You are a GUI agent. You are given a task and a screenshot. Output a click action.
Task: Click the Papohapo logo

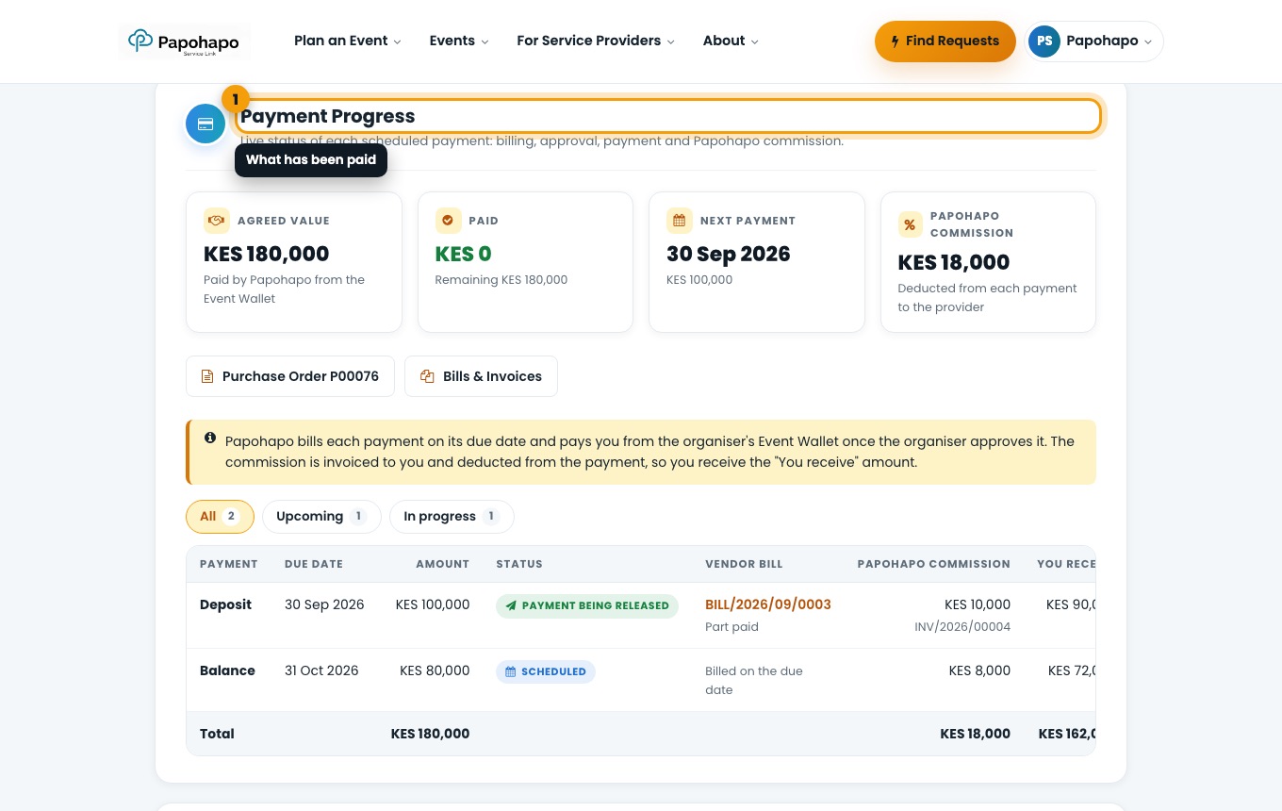coord(184,41)
